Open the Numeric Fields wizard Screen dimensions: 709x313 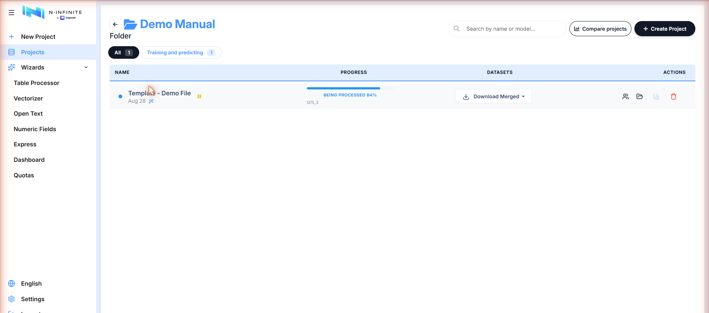(x=35, y=129)
